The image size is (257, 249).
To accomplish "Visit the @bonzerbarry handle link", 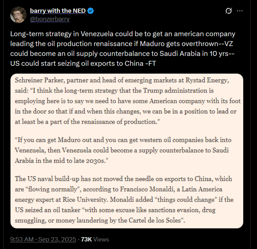I will pos(50,19).
